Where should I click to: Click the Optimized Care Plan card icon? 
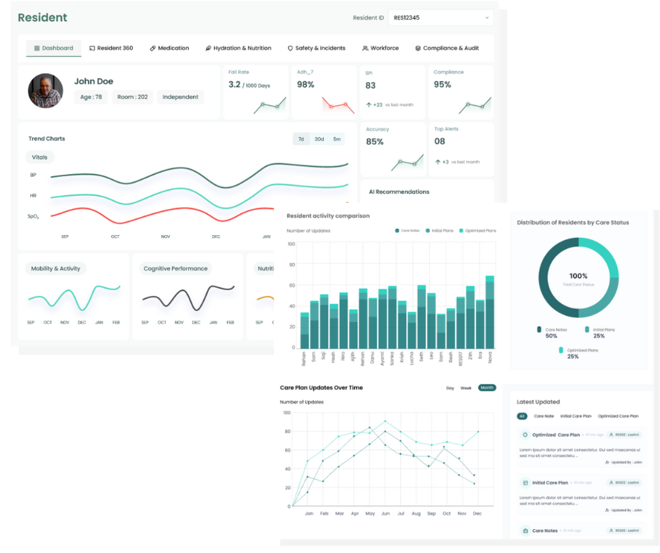(x=525, y=435)
